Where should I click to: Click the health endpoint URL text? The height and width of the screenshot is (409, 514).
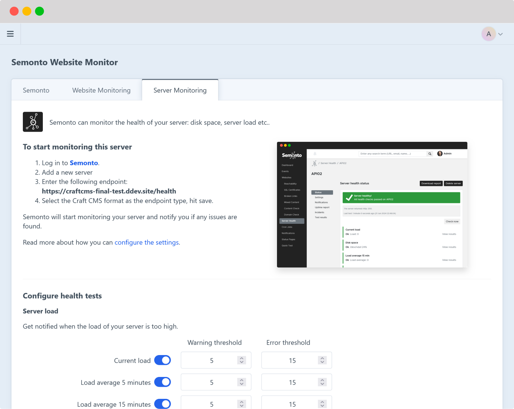[109, 191]
